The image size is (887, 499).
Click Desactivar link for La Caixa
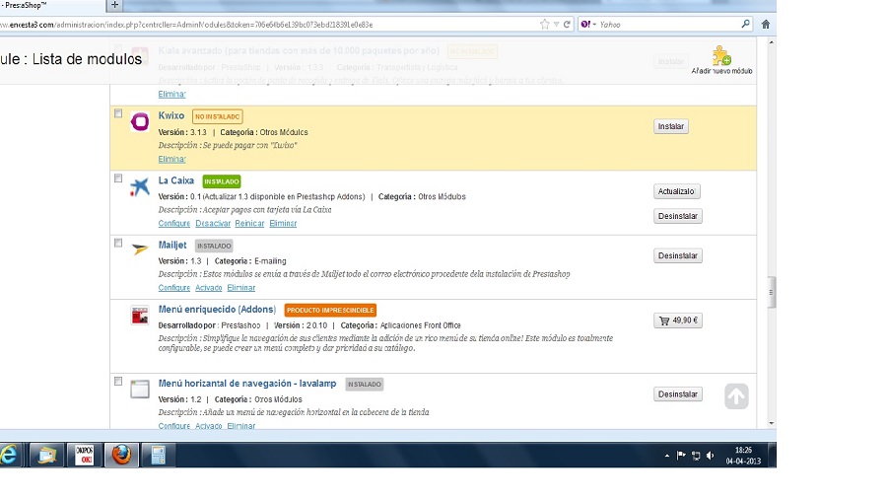pos(213,224)
